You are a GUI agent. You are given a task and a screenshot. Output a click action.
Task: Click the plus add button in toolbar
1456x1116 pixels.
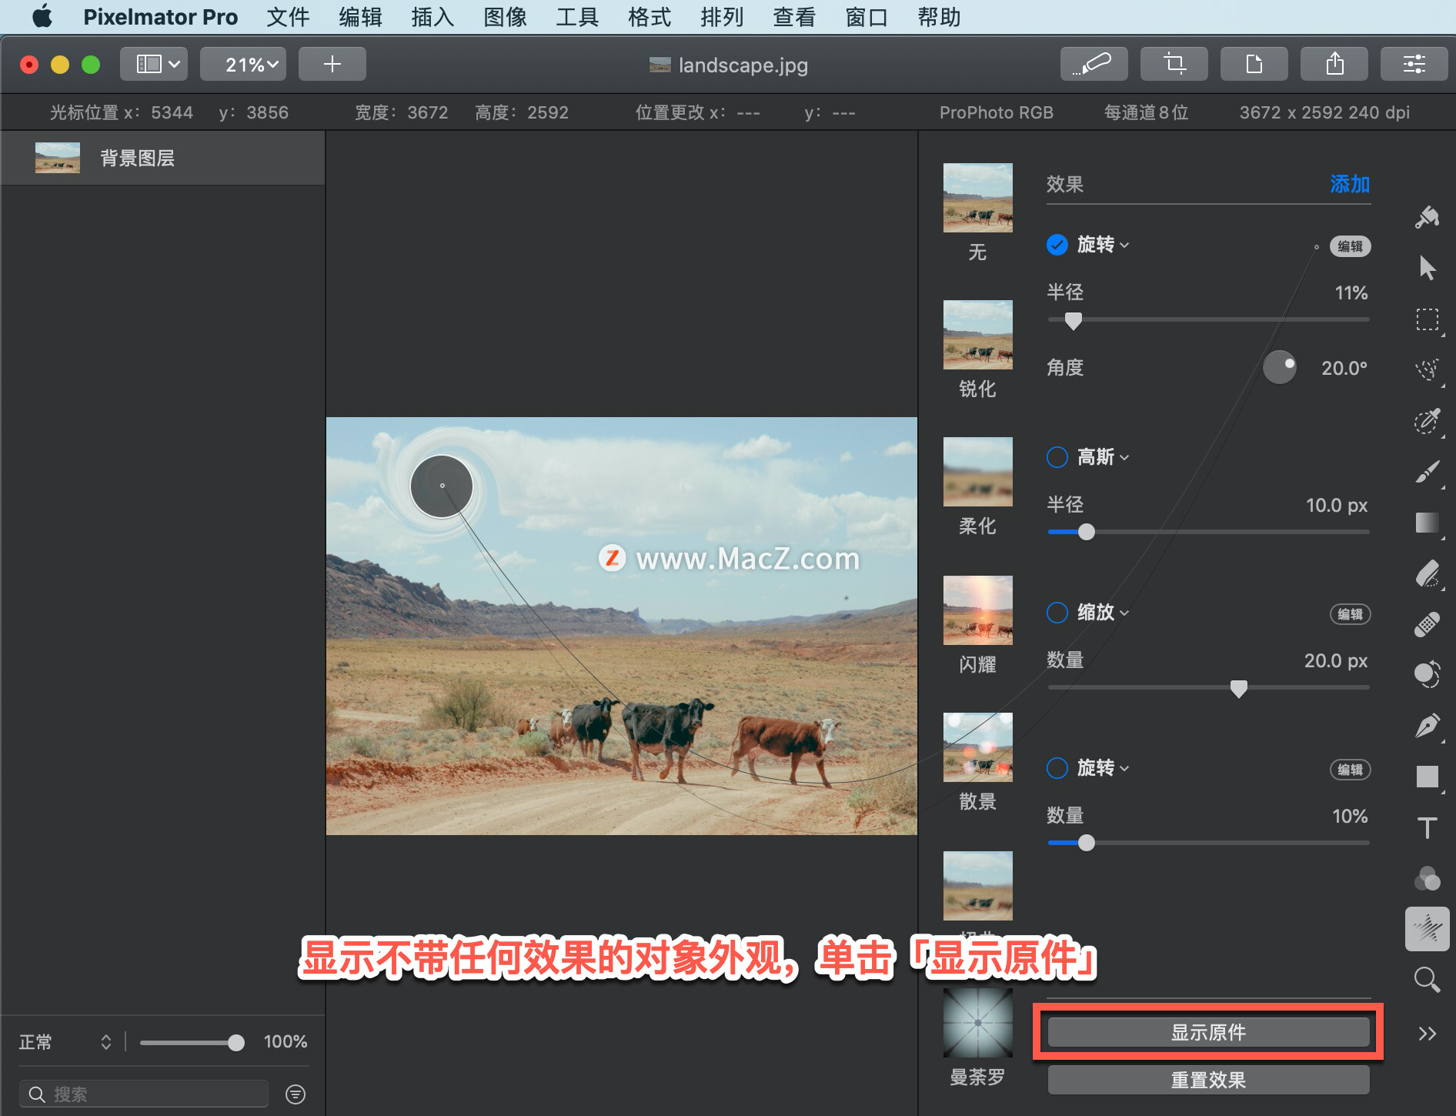[332, 64]
